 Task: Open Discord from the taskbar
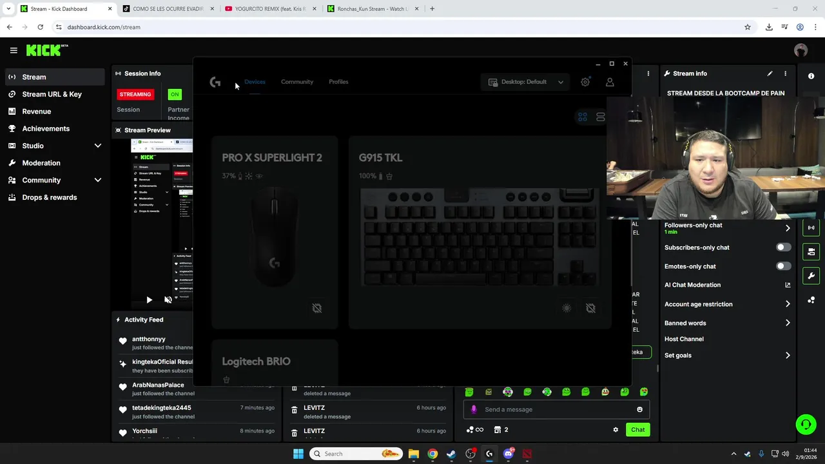click(509, 454)
